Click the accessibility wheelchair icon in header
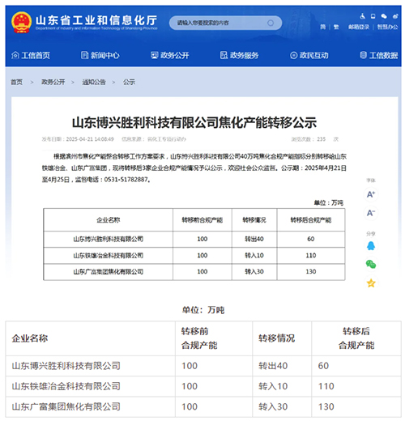405x425 pixels. tap(362, 16)
